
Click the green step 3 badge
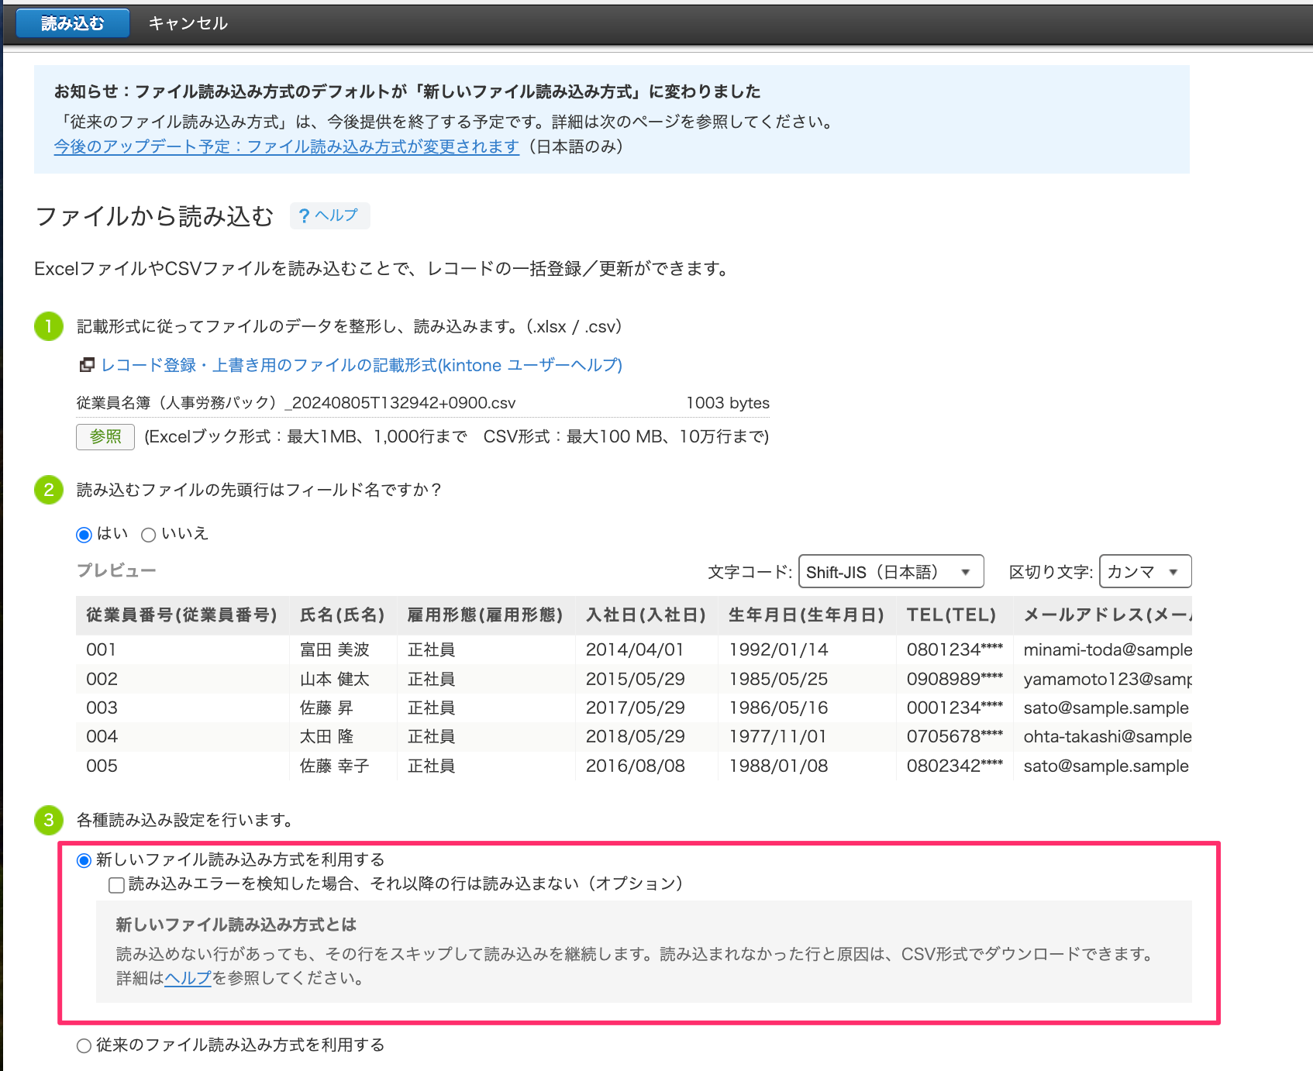click(48, 820)
